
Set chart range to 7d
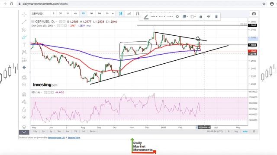point(75,131)
